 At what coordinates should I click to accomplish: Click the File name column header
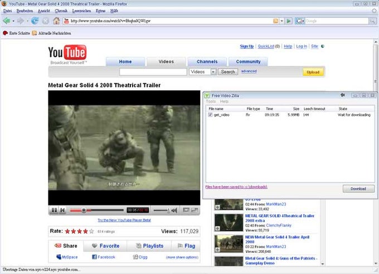tap(216, 109)
